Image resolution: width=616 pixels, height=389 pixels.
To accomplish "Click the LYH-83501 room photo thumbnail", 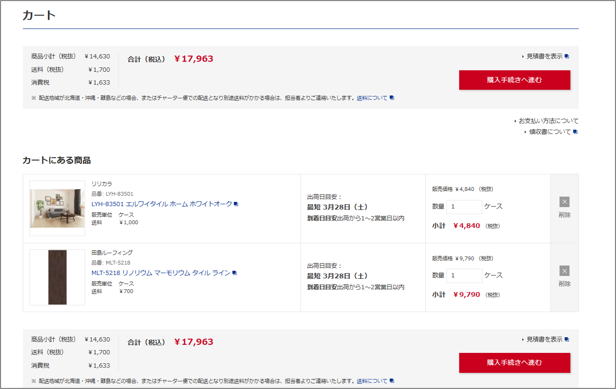I will [x=57, y=208].
